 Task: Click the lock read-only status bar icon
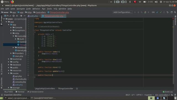172,95
